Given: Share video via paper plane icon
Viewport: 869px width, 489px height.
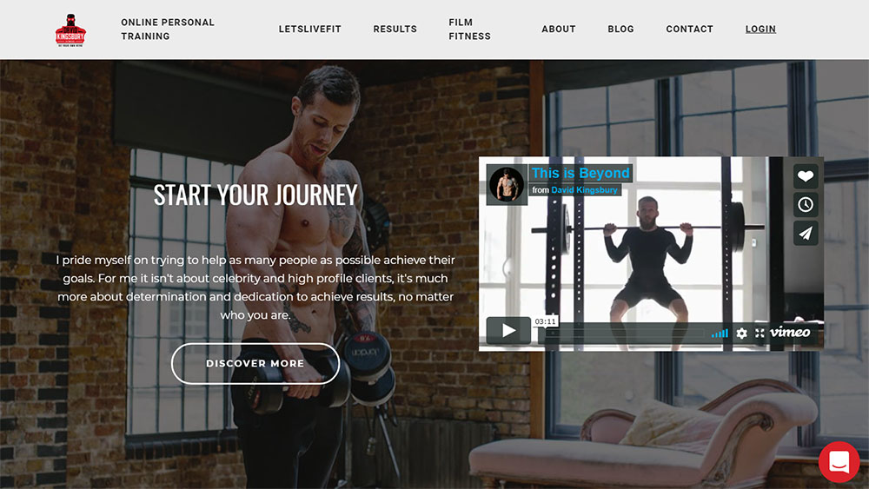Looking at the screenshot, I should tap(806, 233).
